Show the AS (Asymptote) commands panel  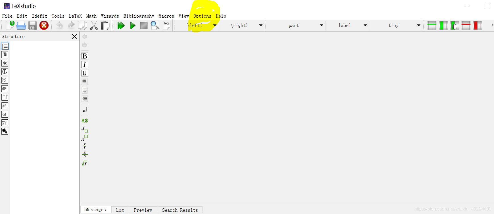click(5, 106)
